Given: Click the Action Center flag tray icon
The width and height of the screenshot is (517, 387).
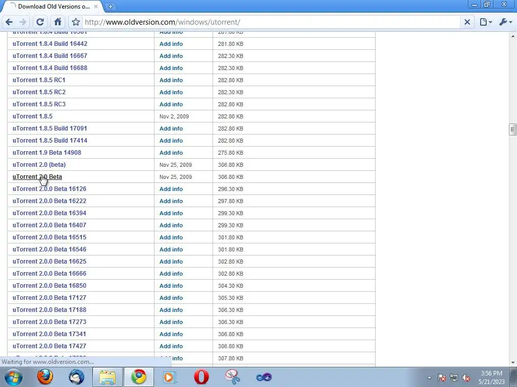Looking at the screenshot, I should point(442,378).
